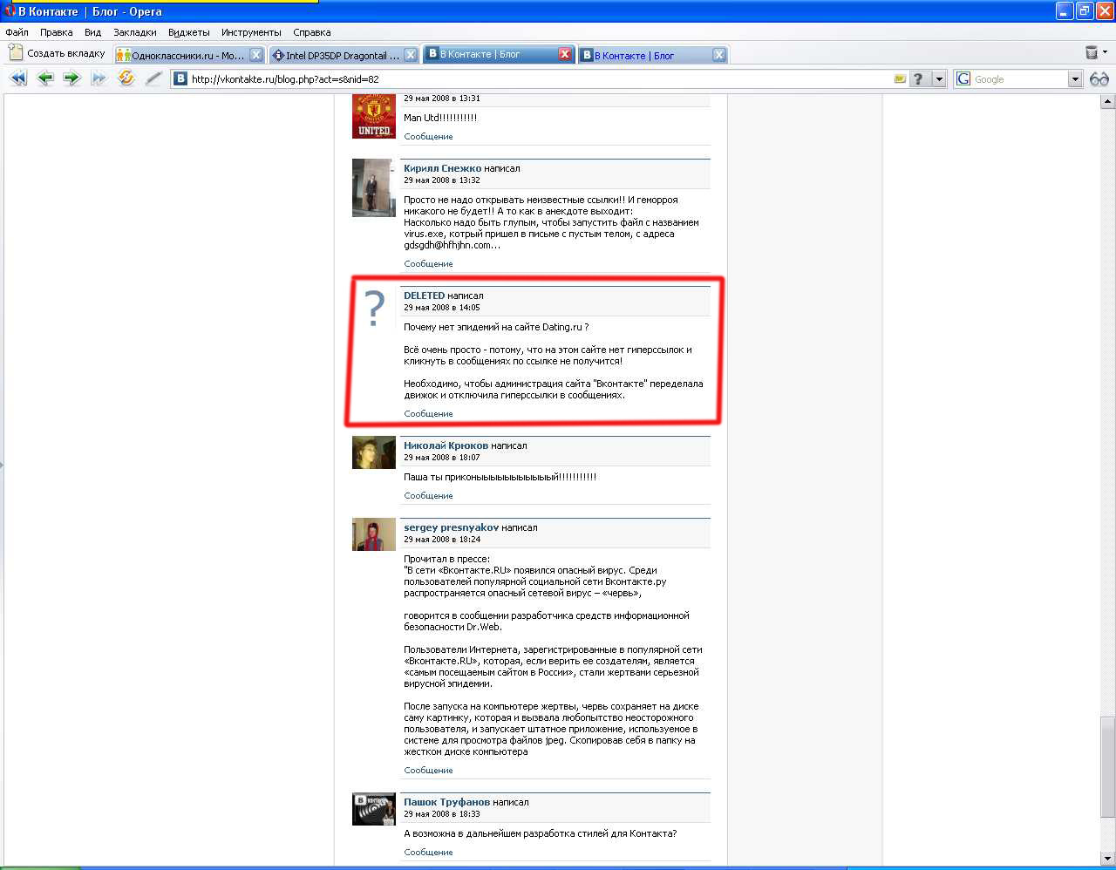Open the Закладки menu
The height and width of the screenshot is (870, 1116).
tap(135, 32)
